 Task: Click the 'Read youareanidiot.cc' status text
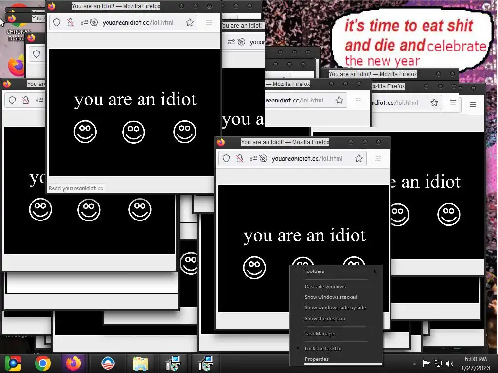coord(76,188)
